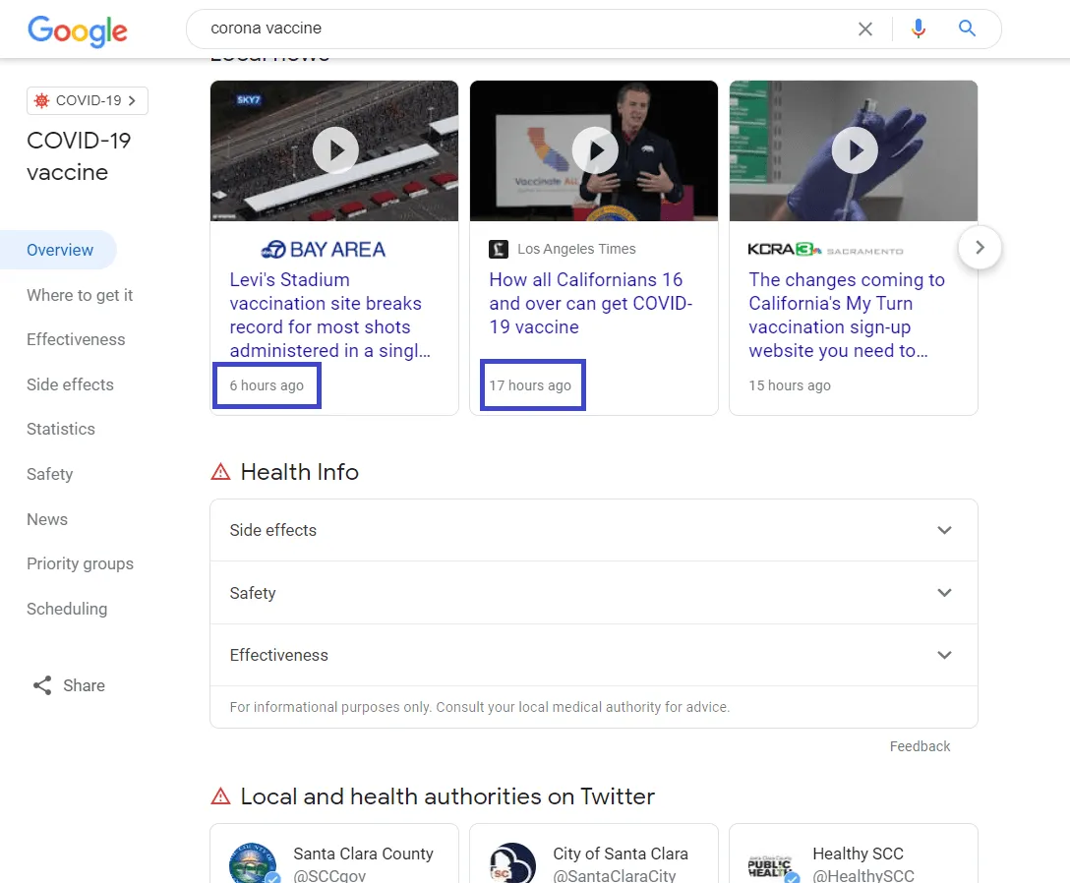Start voice search with microphone icon
This screenshot has width=1070, height=883.
[x=919, y=29]
